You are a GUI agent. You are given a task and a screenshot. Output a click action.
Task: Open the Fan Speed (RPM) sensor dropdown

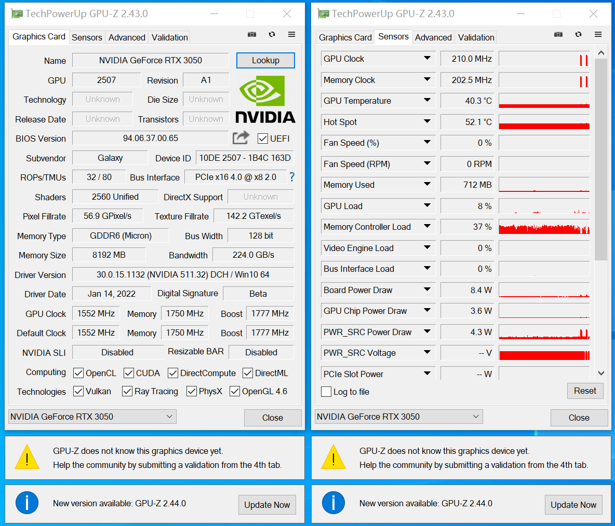pyautogui.click(x=427, y=164)
